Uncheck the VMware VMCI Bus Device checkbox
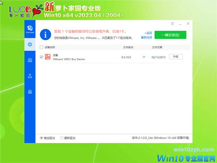Screen dimensions: 217x163 click(x=41, y=57)
